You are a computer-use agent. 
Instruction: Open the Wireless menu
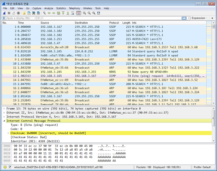88,8
